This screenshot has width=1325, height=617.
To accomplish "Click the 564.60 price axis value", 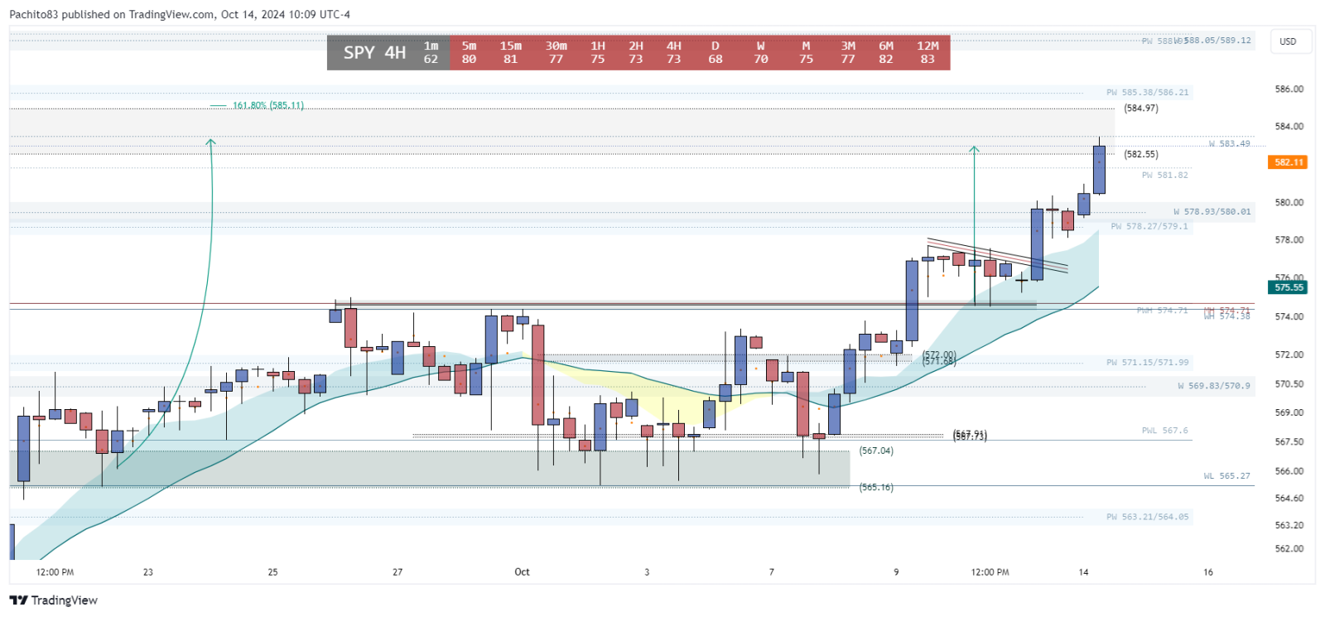I will click(x=1289, y=499).
